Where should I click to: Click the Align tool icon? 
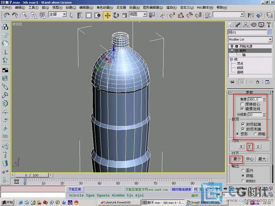point(259,15)
